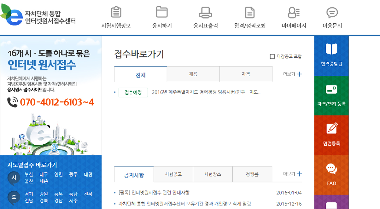Toggle the 마감공고 포함 checkbox
This screenshot has width=380, height=209.
pyautogui.click(x=272, y=57)
